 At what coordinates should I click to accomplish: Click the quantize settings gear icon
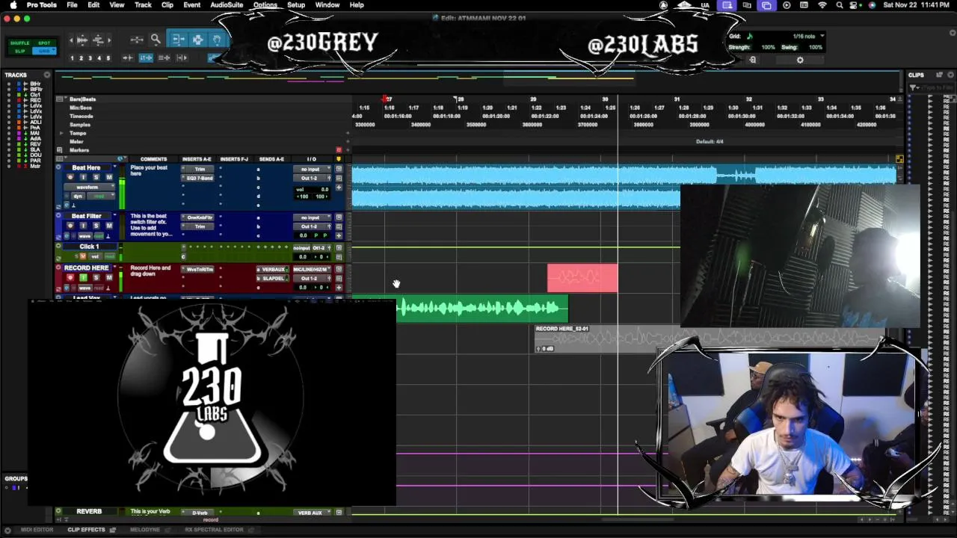point(800,60)
